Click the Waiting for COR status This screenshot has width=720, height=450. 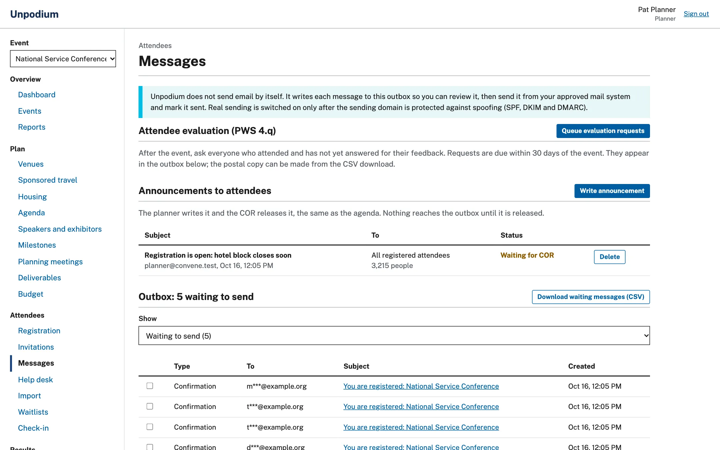coord(527,255)
